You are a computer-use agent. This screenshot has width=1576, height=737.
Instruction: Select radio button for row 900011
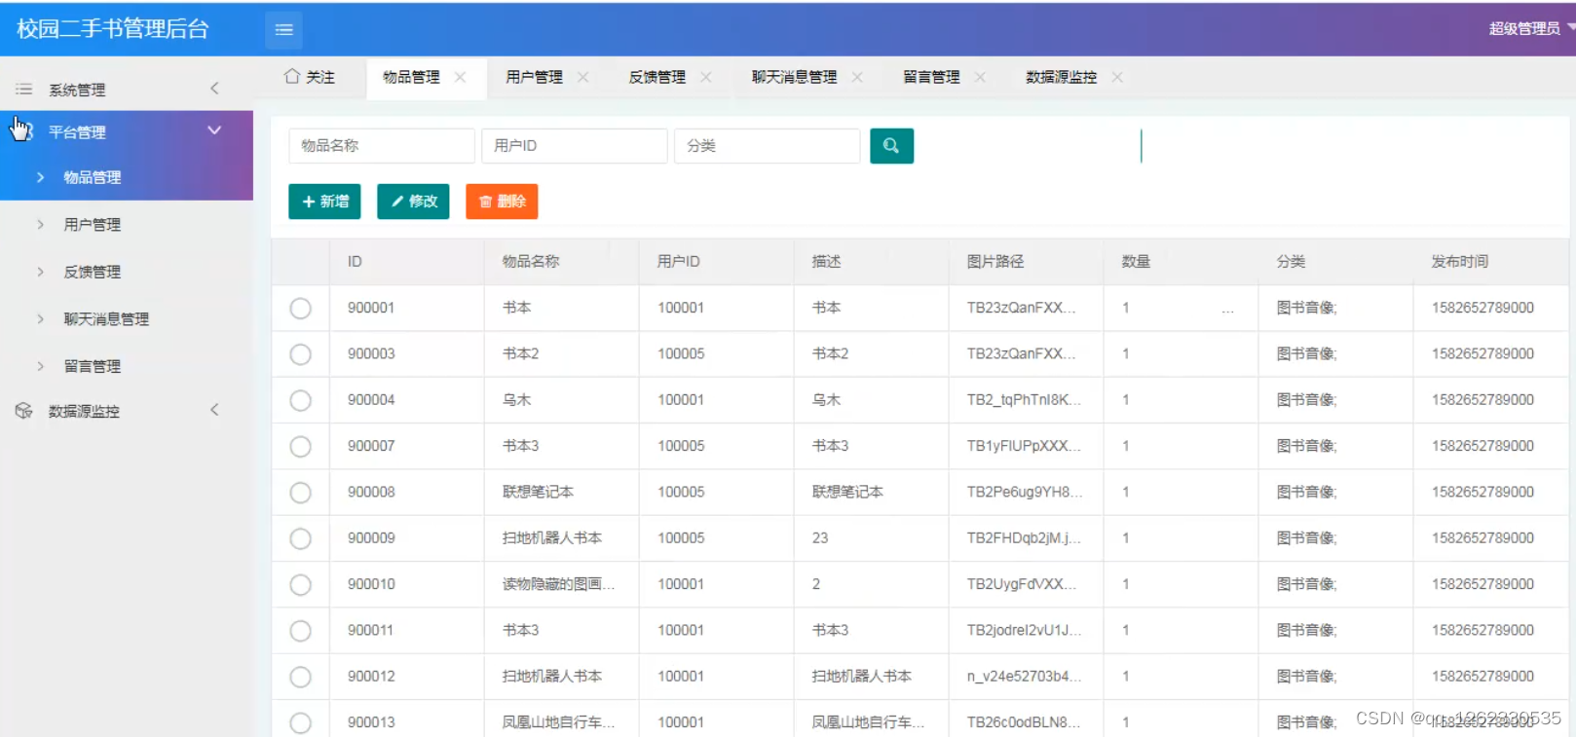(x=301, y=631)
